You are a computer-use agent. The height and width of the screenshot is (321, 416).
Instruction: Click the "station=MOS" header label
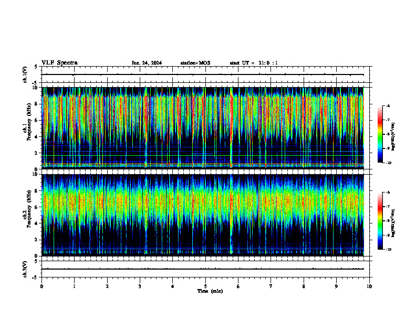pos(195,63)
